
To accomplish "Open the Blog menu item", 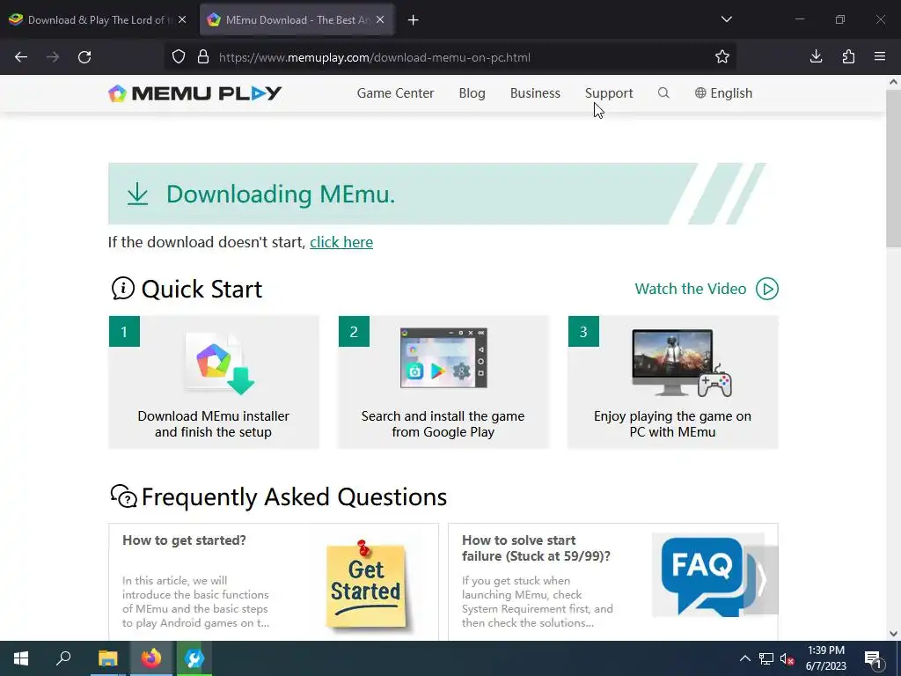I will (472, 93).
